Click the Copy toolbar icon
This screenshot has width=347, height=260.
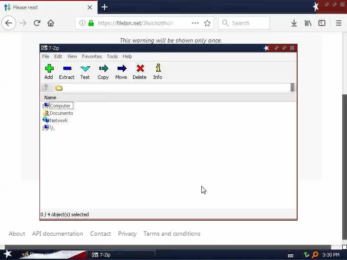click(x=103, y=71)
